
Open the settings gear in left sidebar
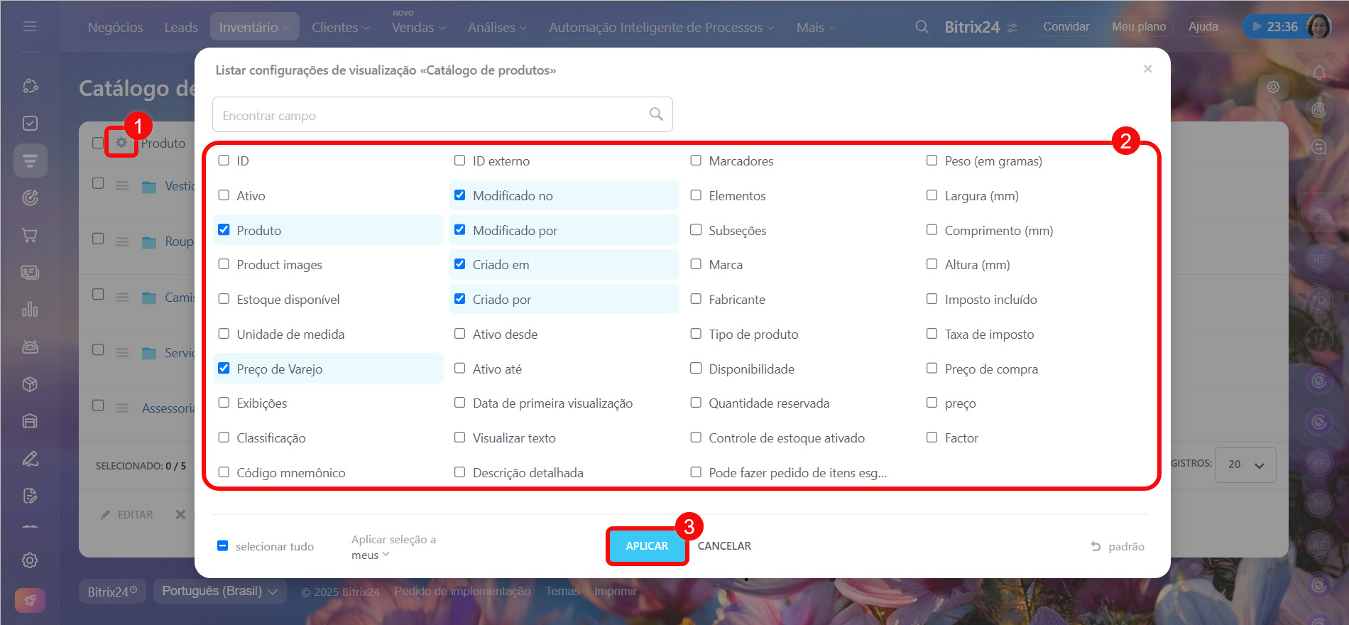(x=30, y=560)
